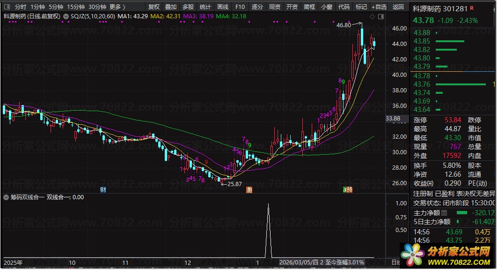
Task: Click the 交易状态 闭市阶段 status line
Action: coord(454,203)
